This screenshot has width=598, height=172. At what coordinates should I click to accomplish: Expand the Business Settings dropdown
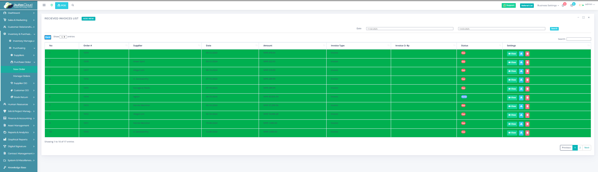[x=548, y=6]
